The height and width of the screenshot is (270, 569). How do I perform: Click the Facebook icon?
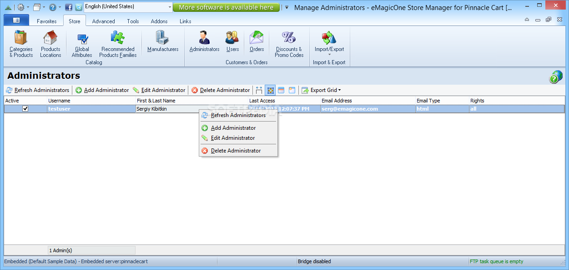coord(69,7)
